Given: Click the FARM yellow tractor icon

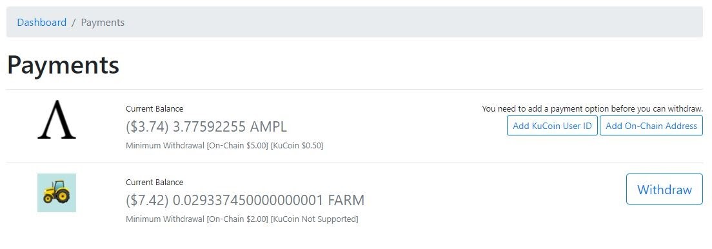Looking at the screenshot, I should [x=57, y=193].
